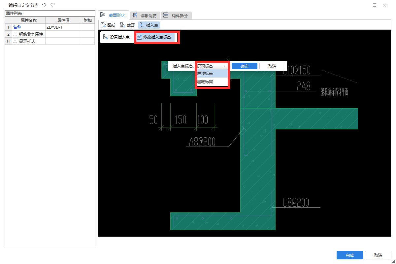The image size is (396, 264).
Task: Click the 2A8 rebar label
Action: (304, 86)
